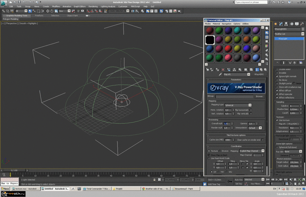The height and width of the screenshot is (197, 306).
Task: Open Key Filters dialog
Action: coord(256,184)
